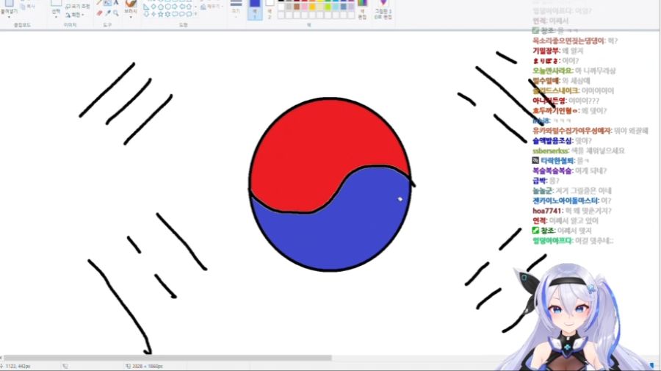This screenshot has width=661, height=371.
Task: Pick the pink rose palette color
Action: point(304,7)
